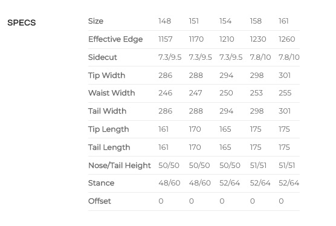Select Effective Edge value 1210
This screenshot has width=336, height=226.
(227, 39)
